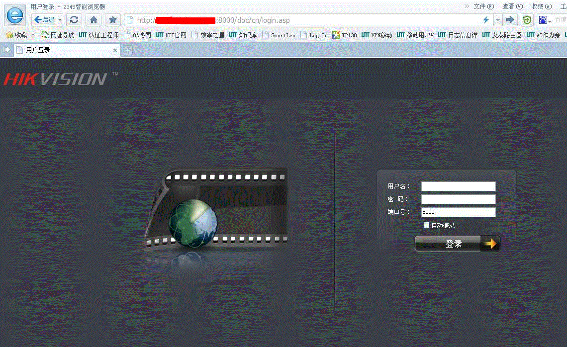This screenshot has height=347, width=567.
Task: Open the 文件(F) menu
Action: tap(483, 6)
